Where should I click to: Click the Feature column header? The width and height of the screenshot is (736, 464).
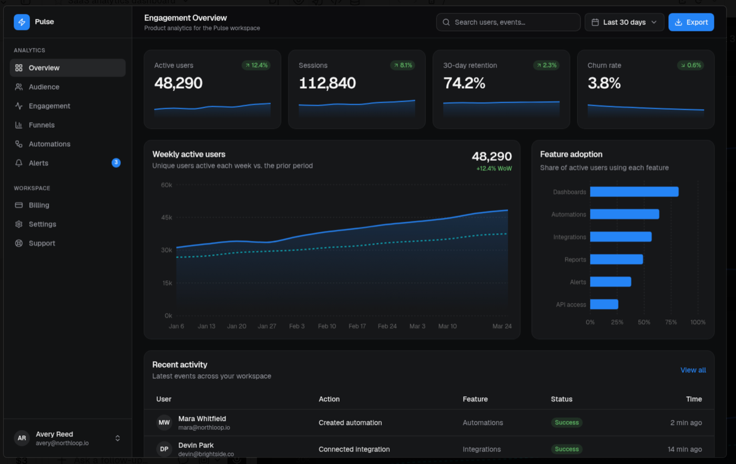475,399
